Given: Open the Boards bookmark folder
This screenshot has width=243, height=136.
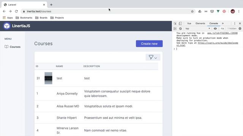Looking at the screenshot, I should point(41,18).
